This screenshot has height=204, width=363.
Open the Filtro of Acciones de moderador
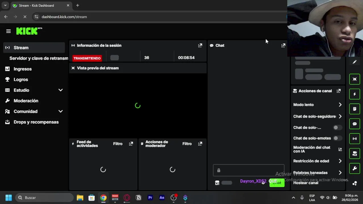pyautogui.click(x=187, y=144)
